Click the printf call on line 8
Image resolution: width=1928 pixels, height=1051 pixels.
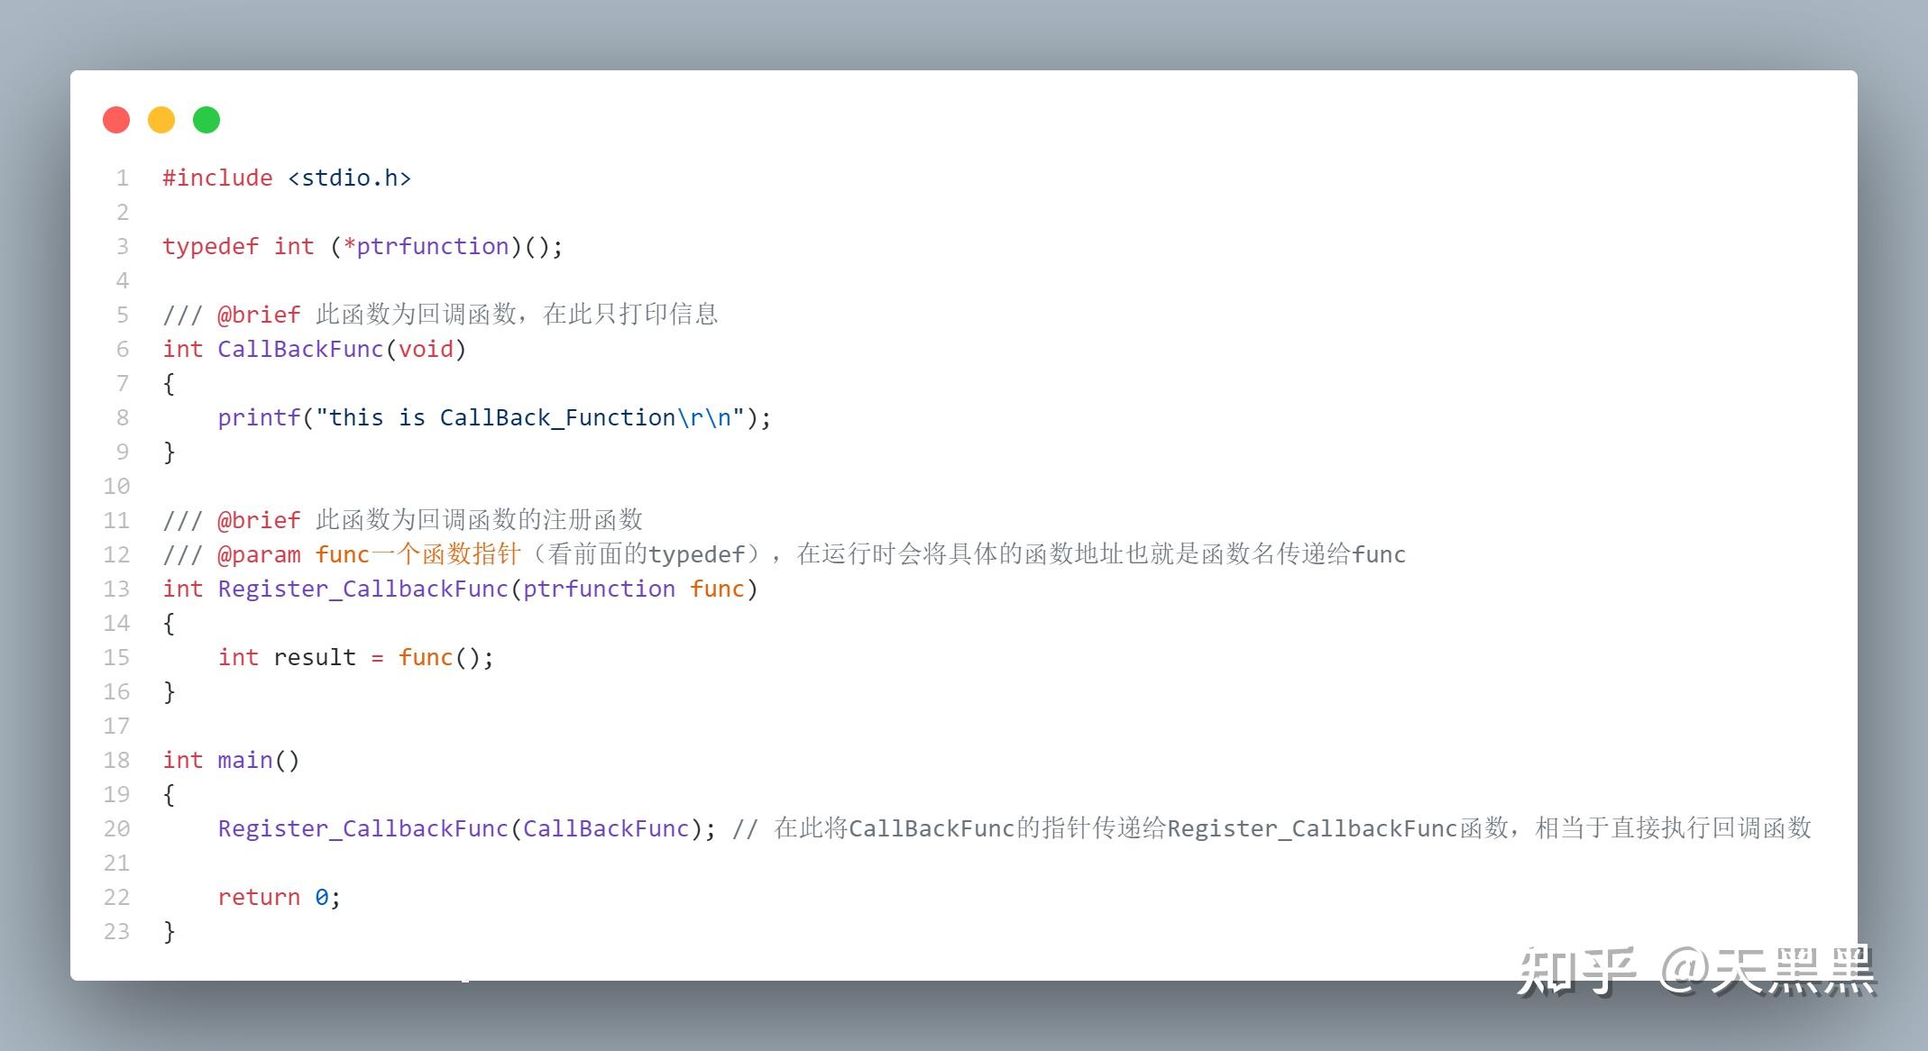point(259,417)
